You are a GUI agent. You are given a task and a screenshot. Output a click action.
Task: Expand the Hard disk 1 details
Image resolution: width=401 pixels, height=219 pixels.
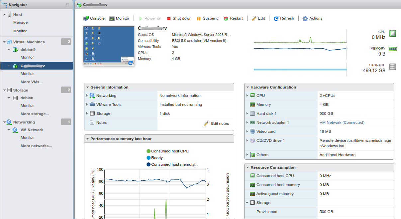[x=247, y=113]
